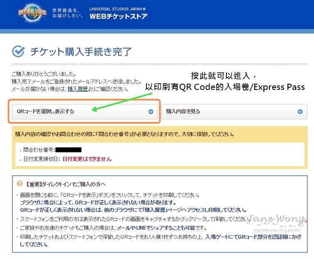Open the 購入履歴 purchase history link
This screenshot has height=259, width=314.
click(x=78, y=89)
